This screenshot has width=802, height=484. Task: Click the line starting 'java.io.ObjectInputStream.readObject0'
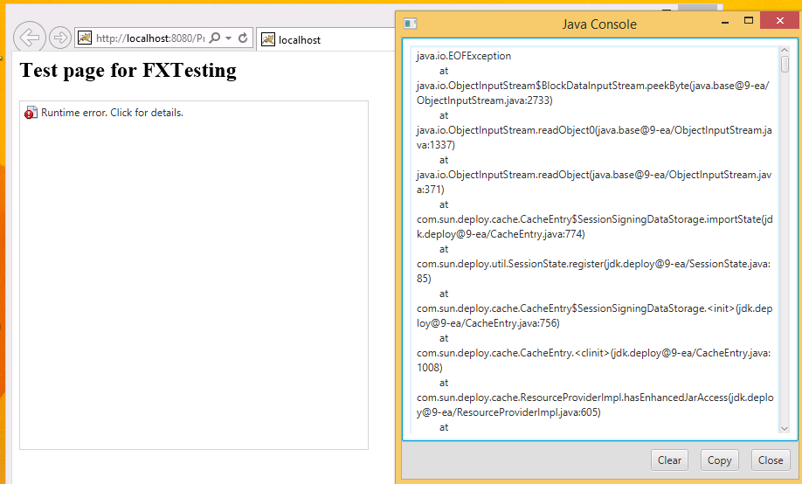[x=594, y=130]
